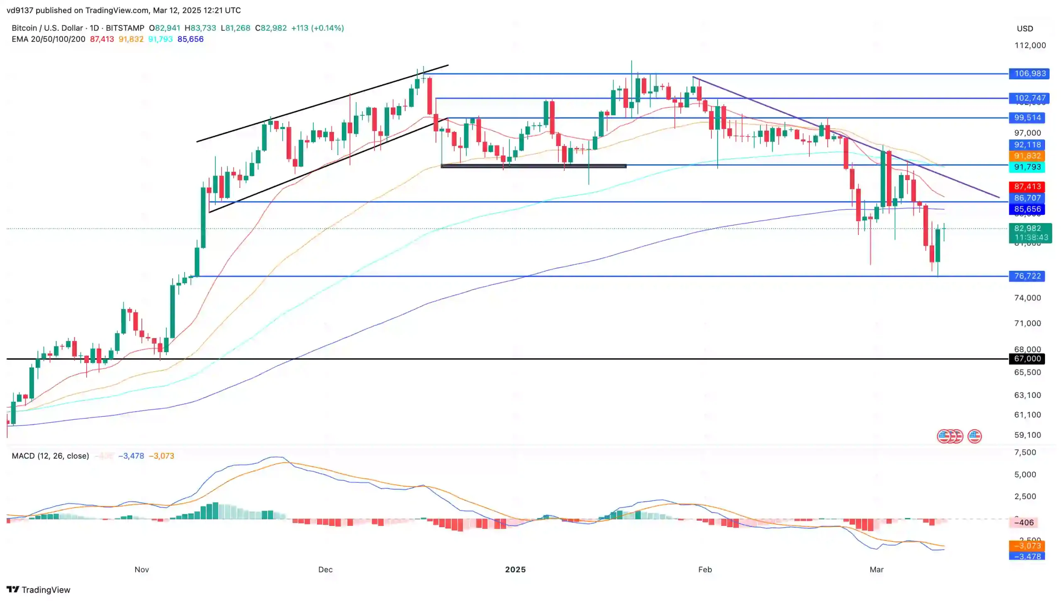Click the USD currency label on price axis
1062x601 pixels.
pyautogui.click(x=1025, y=29)
